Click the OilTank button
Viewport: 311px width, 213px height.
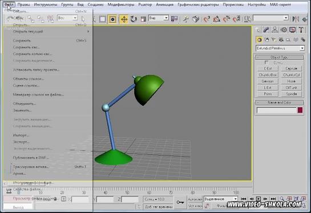click(x=291, y=88)
